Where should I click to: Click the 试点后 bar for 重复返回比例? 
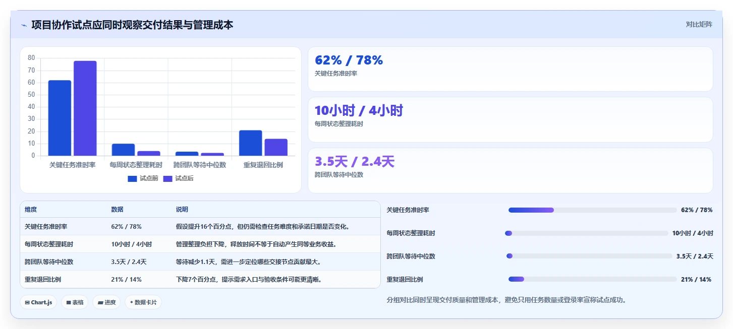point(276,147)
